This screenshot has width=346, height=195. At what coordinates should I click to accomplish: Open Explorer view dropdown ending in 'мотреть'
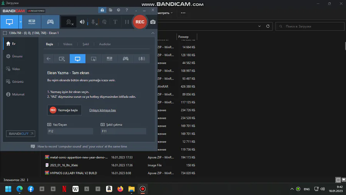165,13
